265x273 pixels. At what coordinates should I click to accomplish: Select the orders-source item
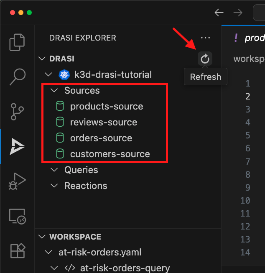101,138
